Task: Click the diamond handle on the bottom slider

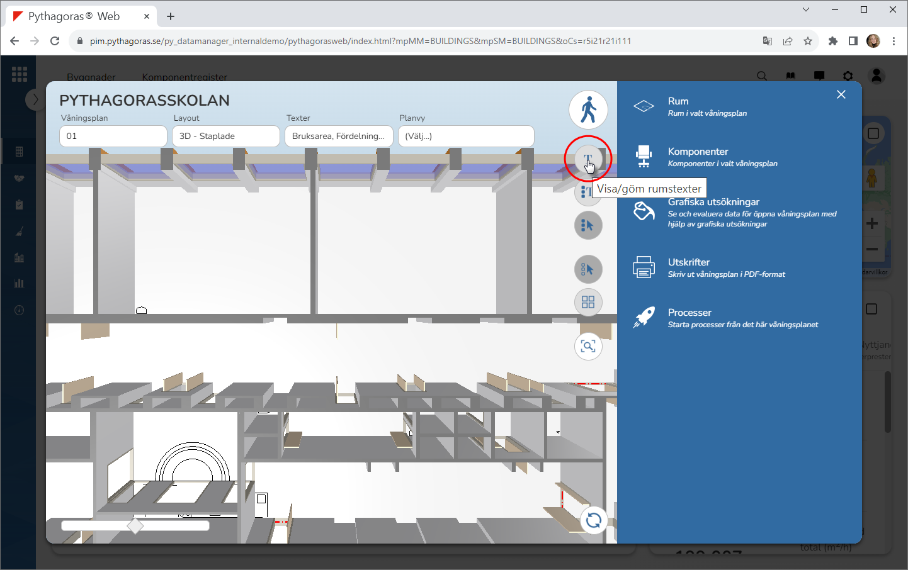Action: point(135,525)
